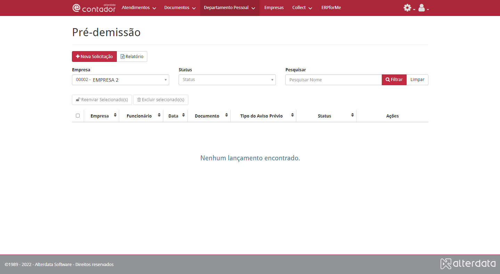Click the trash icon on Excluir selecionado(s)

(139, 100)
